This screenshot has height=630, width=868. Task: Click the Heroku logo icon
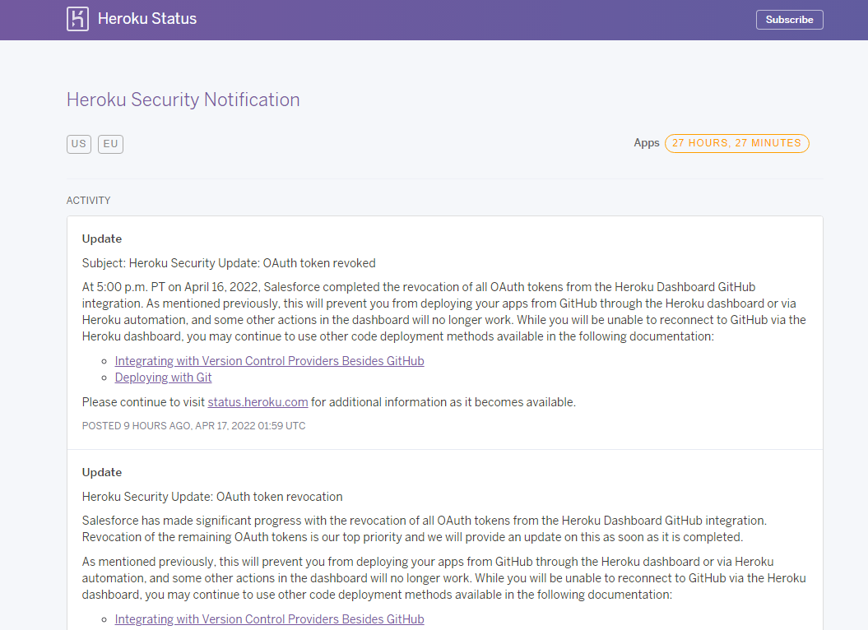78,18
